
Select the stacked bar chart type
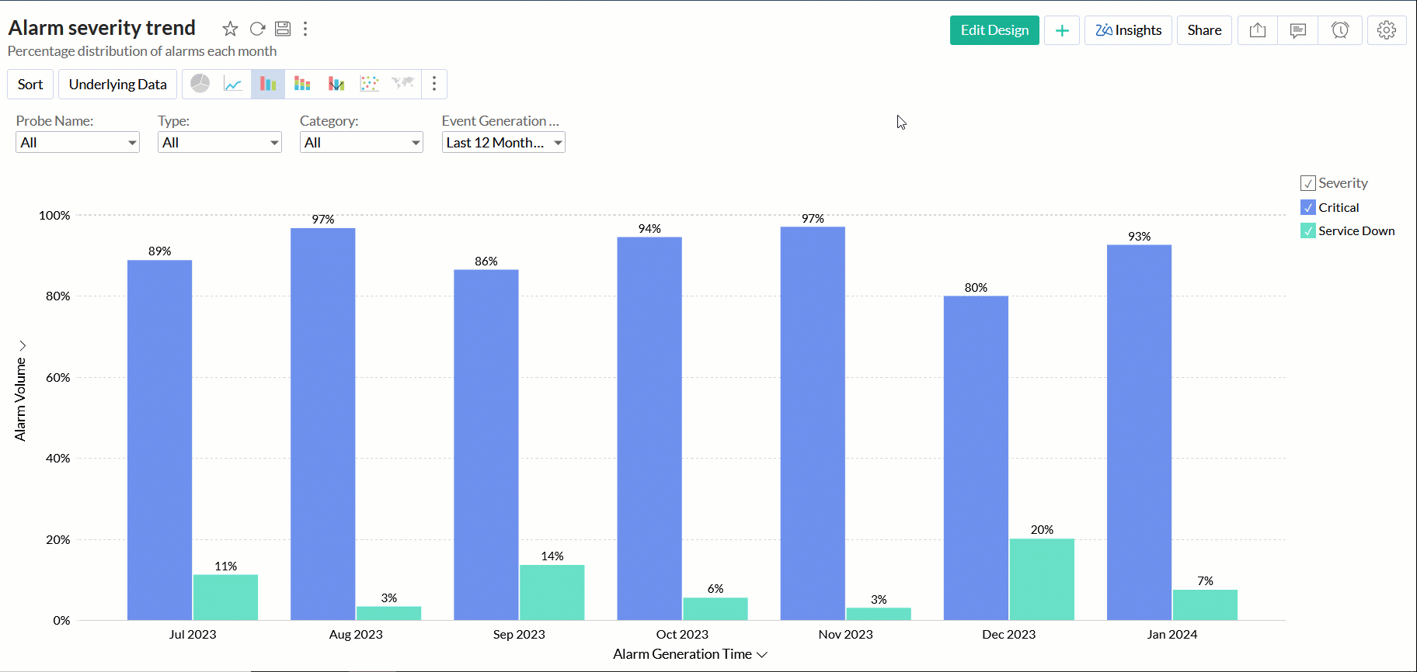[x=302, y=84]
